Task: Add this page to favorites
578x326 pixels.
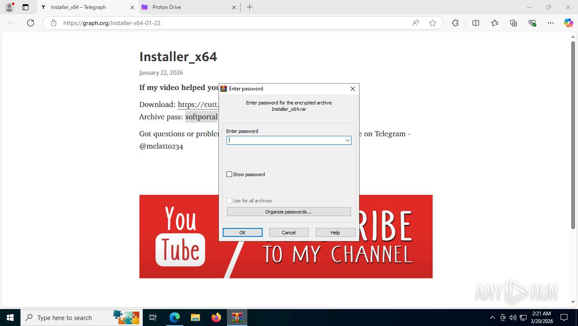Action: [x=433, y=23]
